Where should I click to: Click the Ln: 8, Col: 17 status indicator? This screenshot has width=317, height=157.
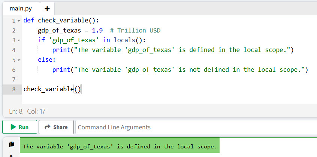pos(27,111)
